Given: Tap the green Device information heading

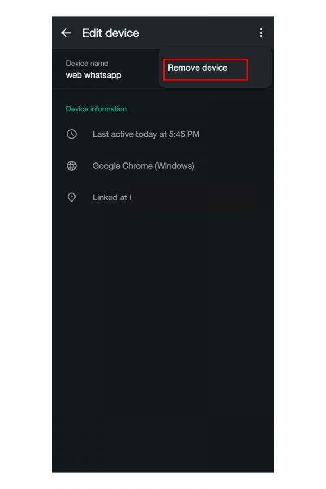Looking at the screenshot, I should click(x=96, y=109).
